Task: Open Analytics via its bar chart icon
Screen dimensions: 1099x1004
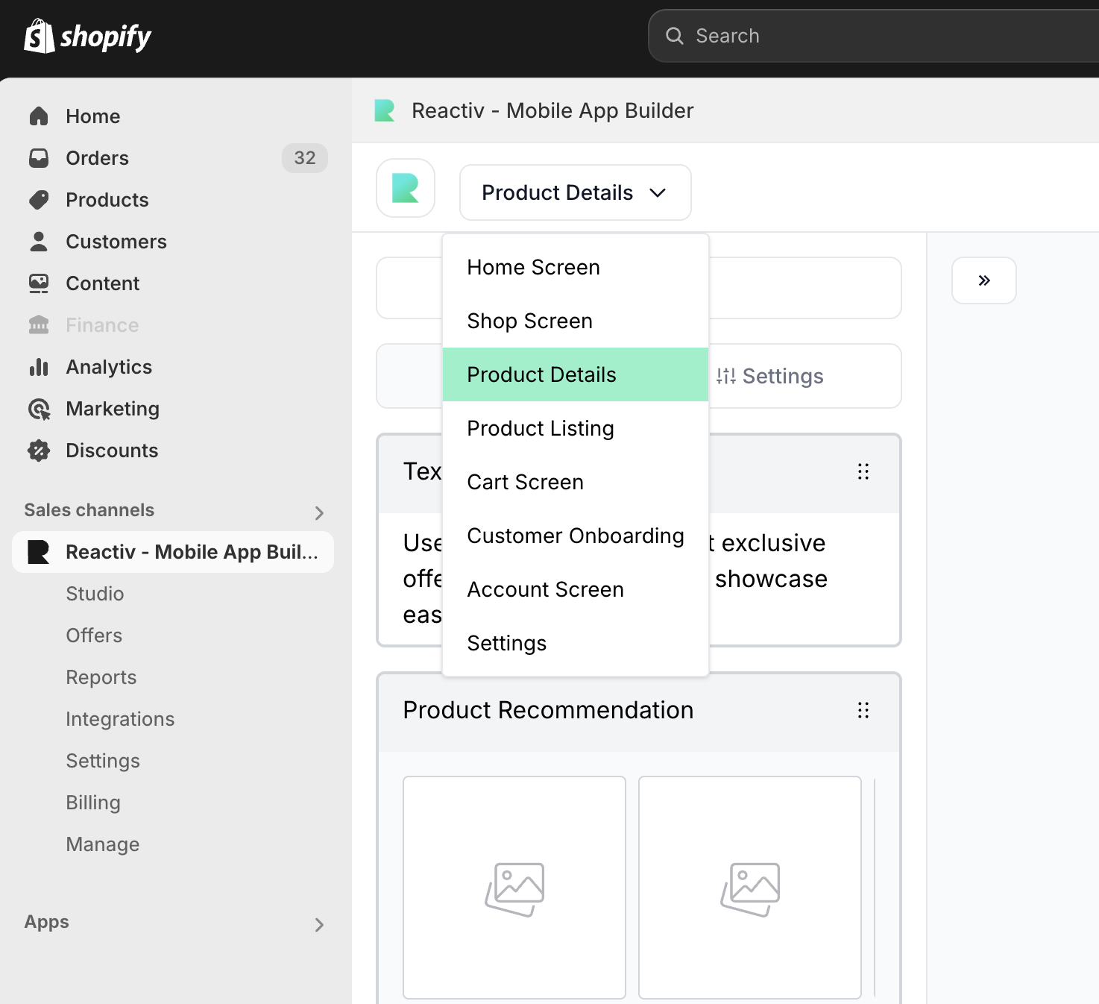Action: (x=39, y=367)
